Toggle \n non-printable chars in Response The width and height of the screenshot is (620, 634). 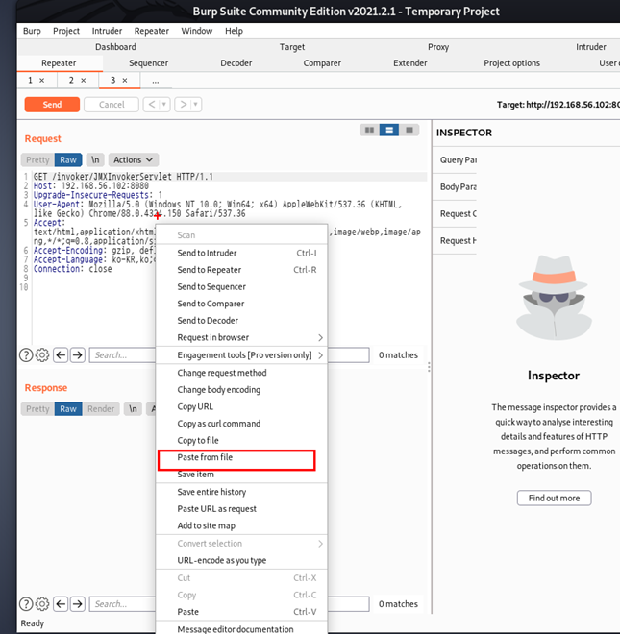click(133, 409)
